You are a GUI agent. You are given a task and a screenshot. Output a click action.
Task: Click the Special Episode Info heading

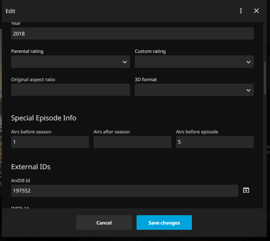click(x=44, y=118)
